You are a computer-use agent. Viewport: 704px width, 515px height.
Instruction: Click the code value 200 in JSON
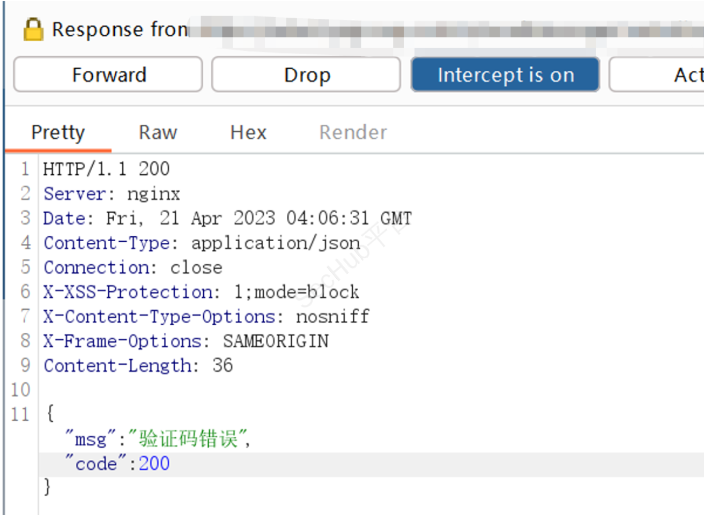pyautogui.click(x=154, y=464)
